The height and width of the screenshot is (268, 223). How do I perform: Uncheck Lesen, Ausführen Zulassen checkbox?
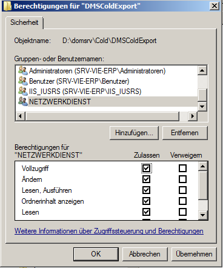point(146,190)
